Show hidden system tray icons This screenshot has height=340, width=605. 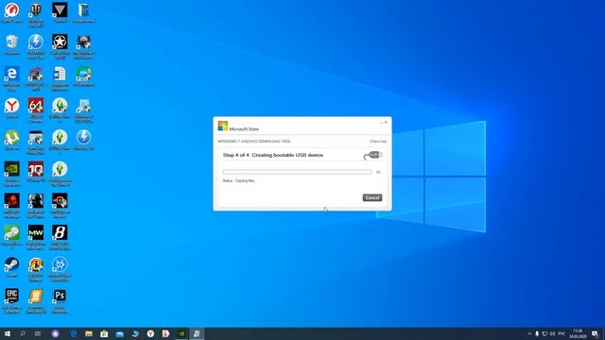point(529,333)
